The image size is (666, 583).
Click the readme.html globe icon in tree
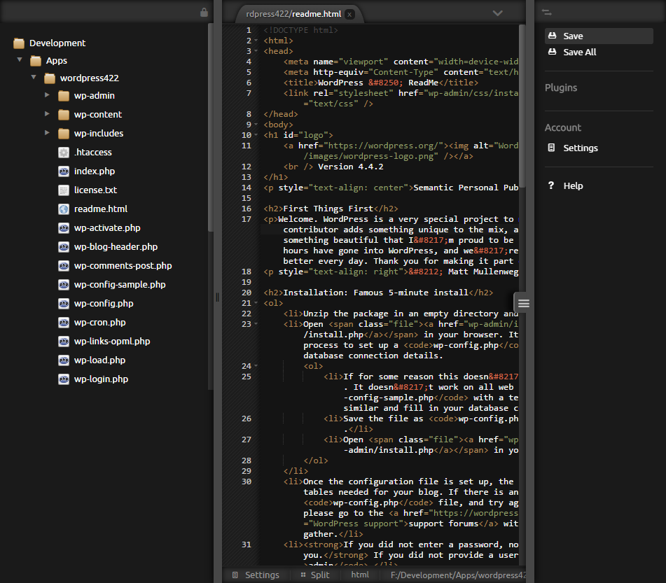coord(64,209)
